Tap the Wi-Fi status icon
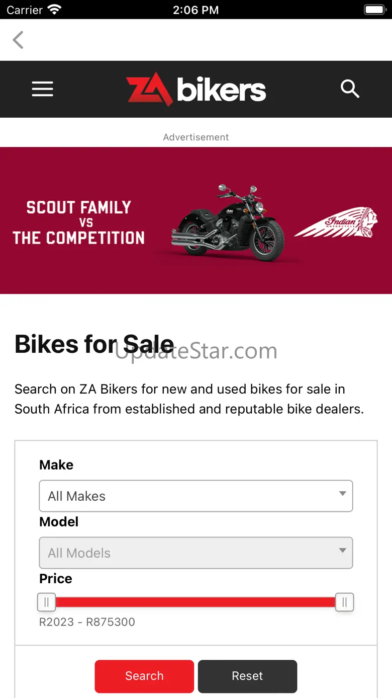This screenshot has width=392, height=698. 54,10
